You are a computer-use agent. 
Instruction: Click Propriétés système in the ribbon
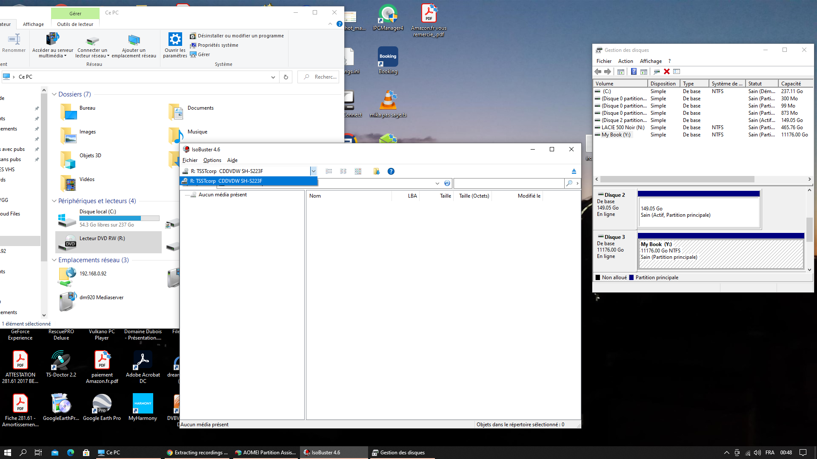coord(218,45)
